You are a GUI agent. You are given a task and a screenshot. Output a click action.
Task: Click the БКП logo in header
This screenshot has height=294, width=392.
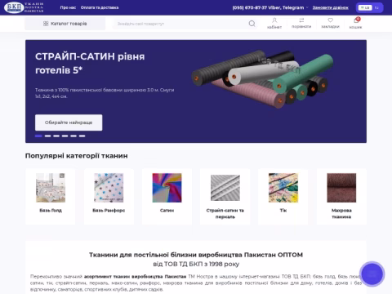coord(24,7)
